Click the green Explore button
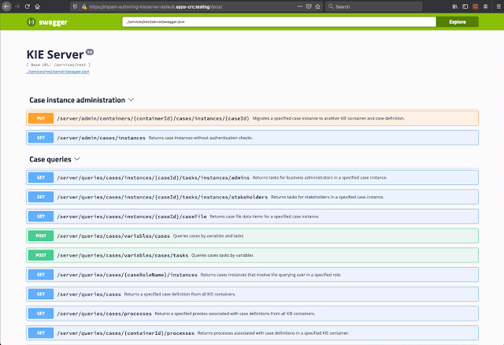The width and height of the screenshot is (504, 345). pos(458,22)
